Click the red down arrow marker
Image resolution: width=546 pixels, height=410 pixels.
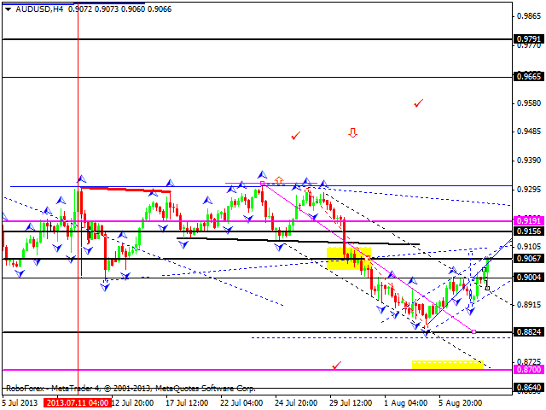[x=352, y=132]
